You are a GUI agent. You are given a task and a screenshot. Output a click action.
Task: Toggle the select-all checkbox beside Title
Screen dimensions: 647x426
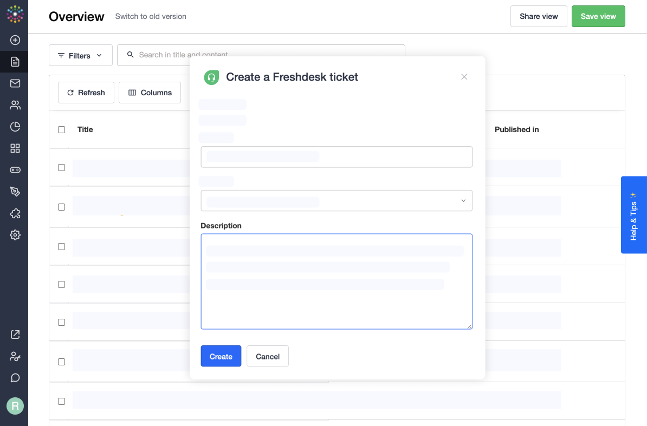(61, 129)
